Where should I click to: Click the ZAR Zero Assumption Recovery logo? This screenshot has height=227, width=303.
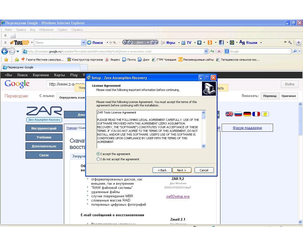tap(44, 114)
